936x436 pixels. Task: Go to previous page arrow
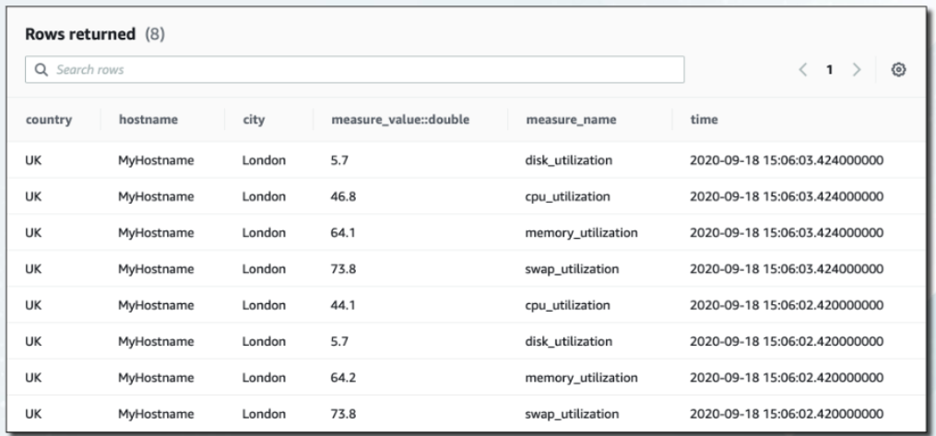[x=802, y=70]
